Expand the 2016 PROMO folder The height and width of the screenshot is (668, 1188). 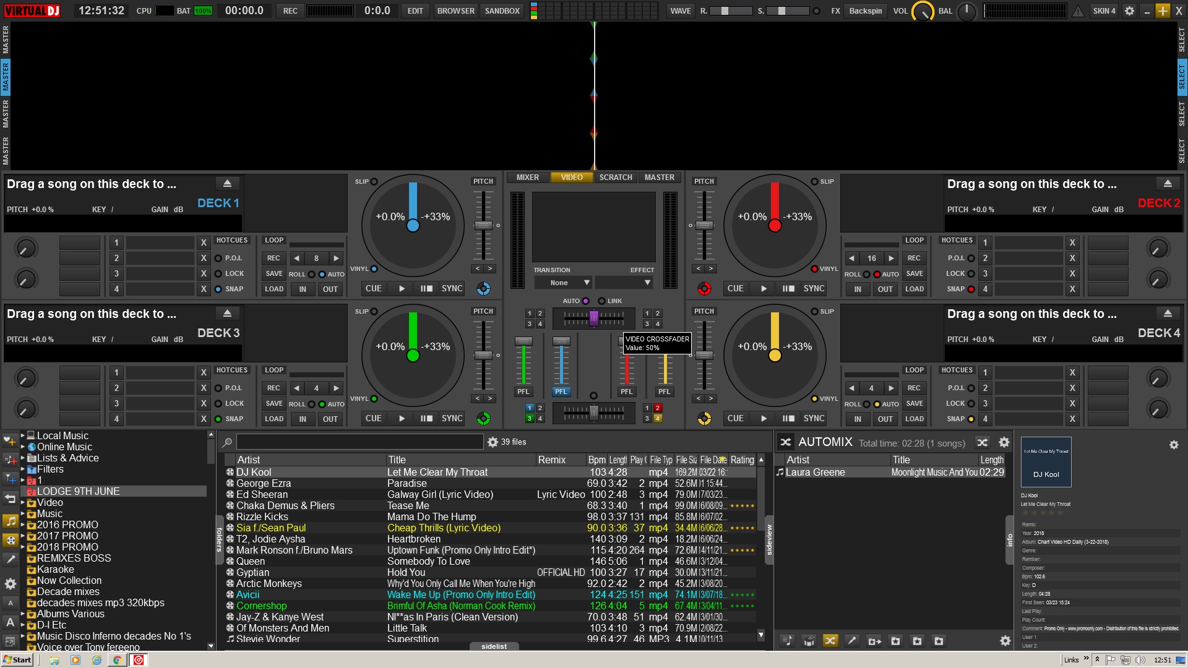coord(23,525)
